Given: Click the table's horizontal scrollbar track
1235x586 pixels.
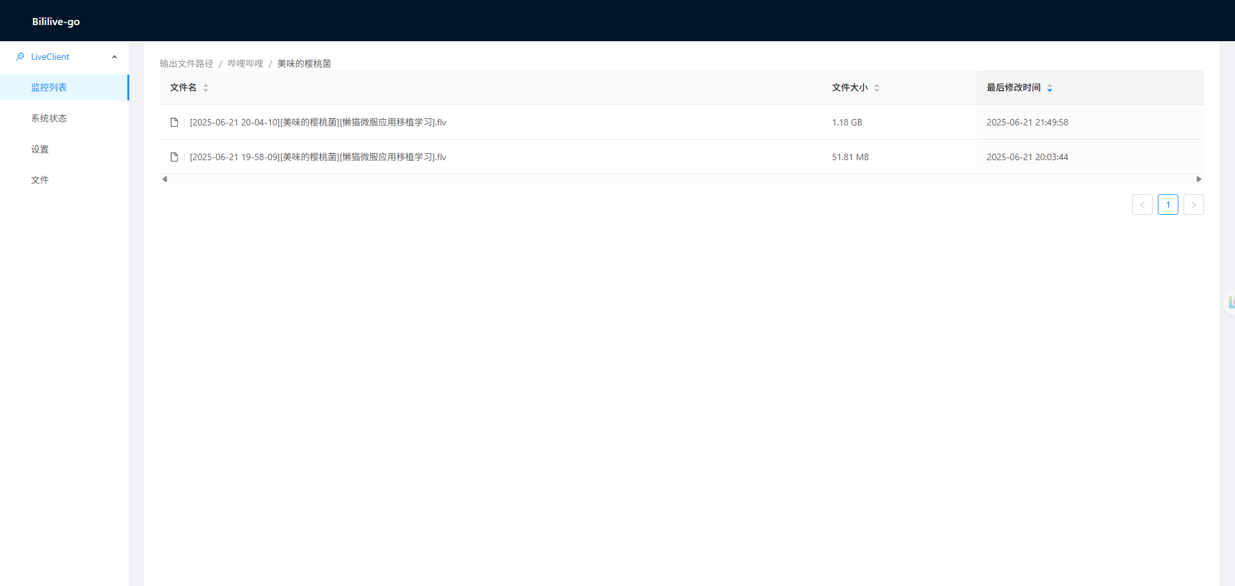Looking at the screenshot, I should click(x=682, y=179).
